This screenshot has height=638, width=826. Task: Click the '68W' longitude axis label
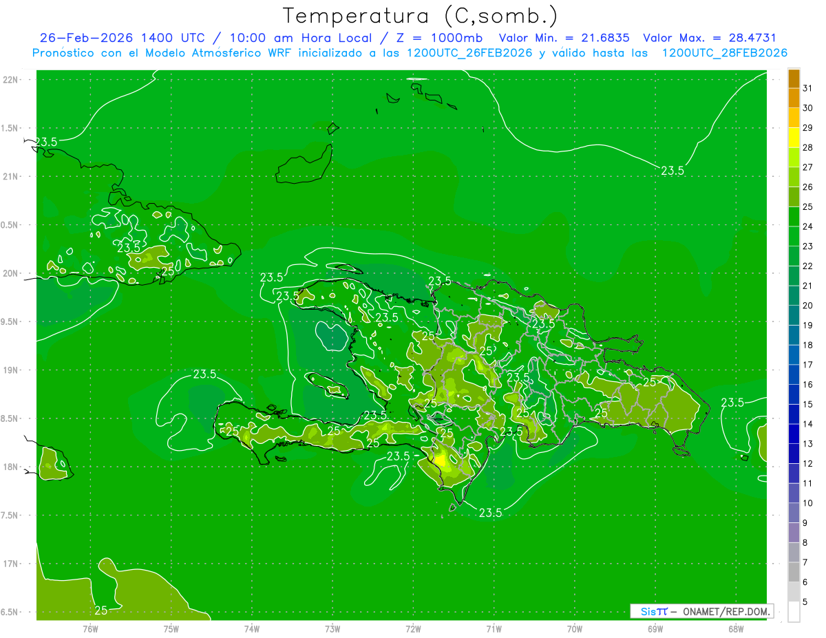click(x=736, y=628)
